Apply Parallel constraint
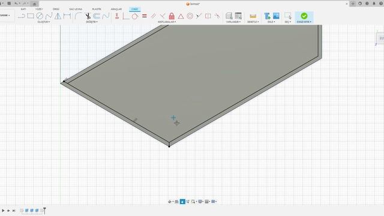This screenshot has width=384, height=216. pos(154,16)
